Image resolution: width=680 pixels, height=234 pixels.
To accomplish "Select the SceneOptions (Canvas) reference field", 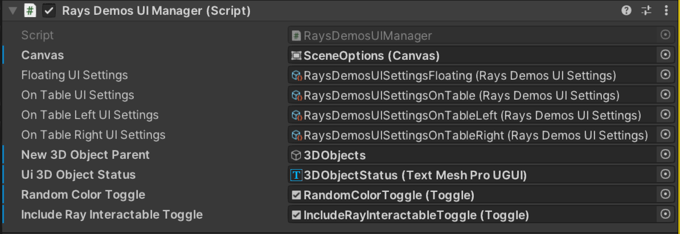I will [x=472, y=55].
